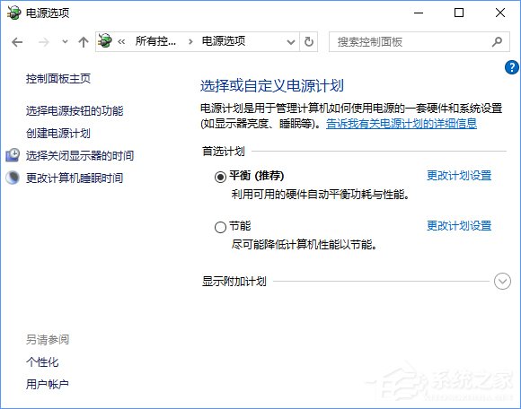The image size is (521, 409).
Task: Click the sleep moon icon in the sidebar
Action: pos(13,178)
